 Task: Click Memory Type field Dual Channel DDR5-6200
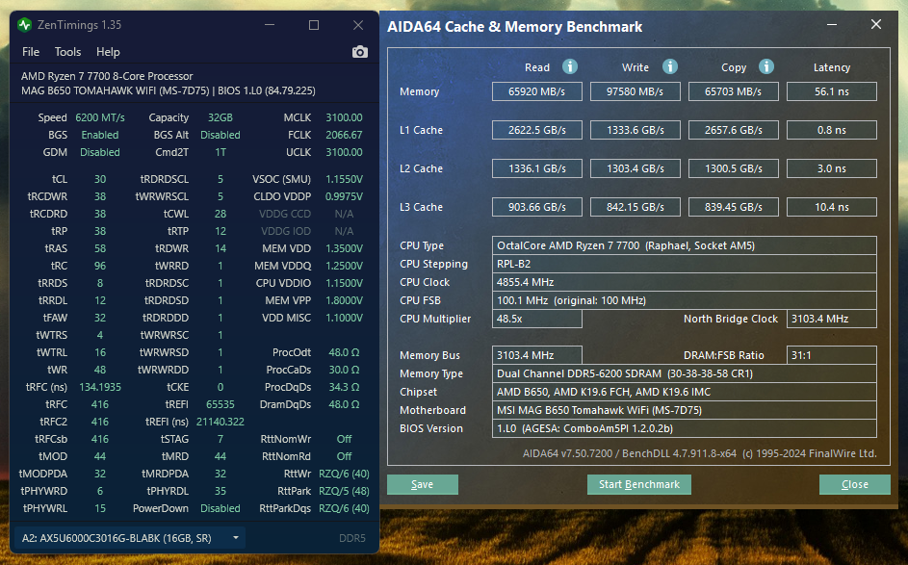coord(684,373)
